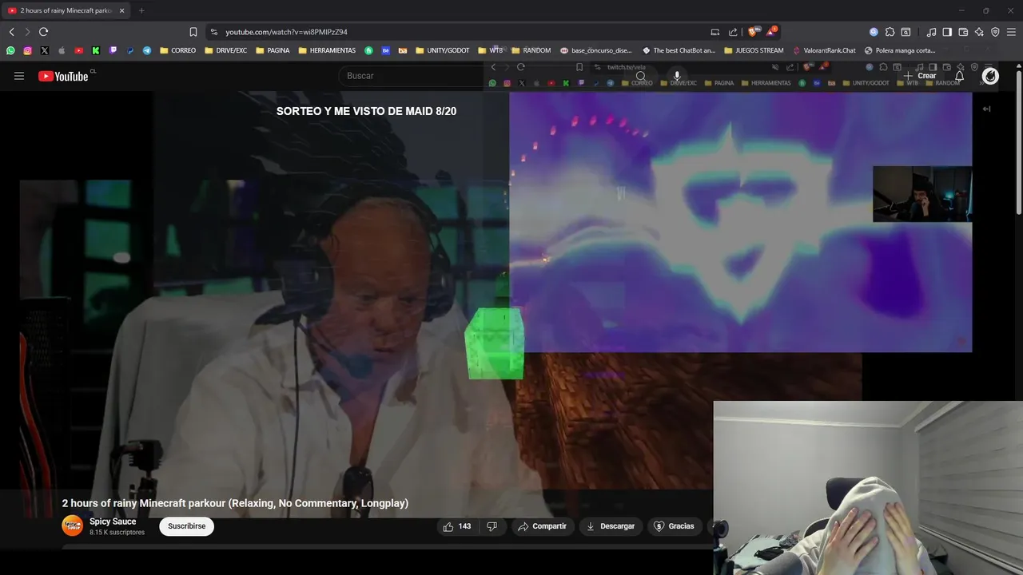The width and height of the screenshot is (1023, 575).
Task: Open the Apple bookmark icon
Action: tap(62, 50)
